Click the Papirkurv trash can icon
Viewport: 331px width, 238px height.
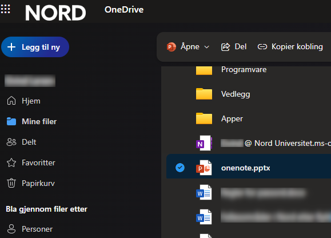tap(11, 183)
